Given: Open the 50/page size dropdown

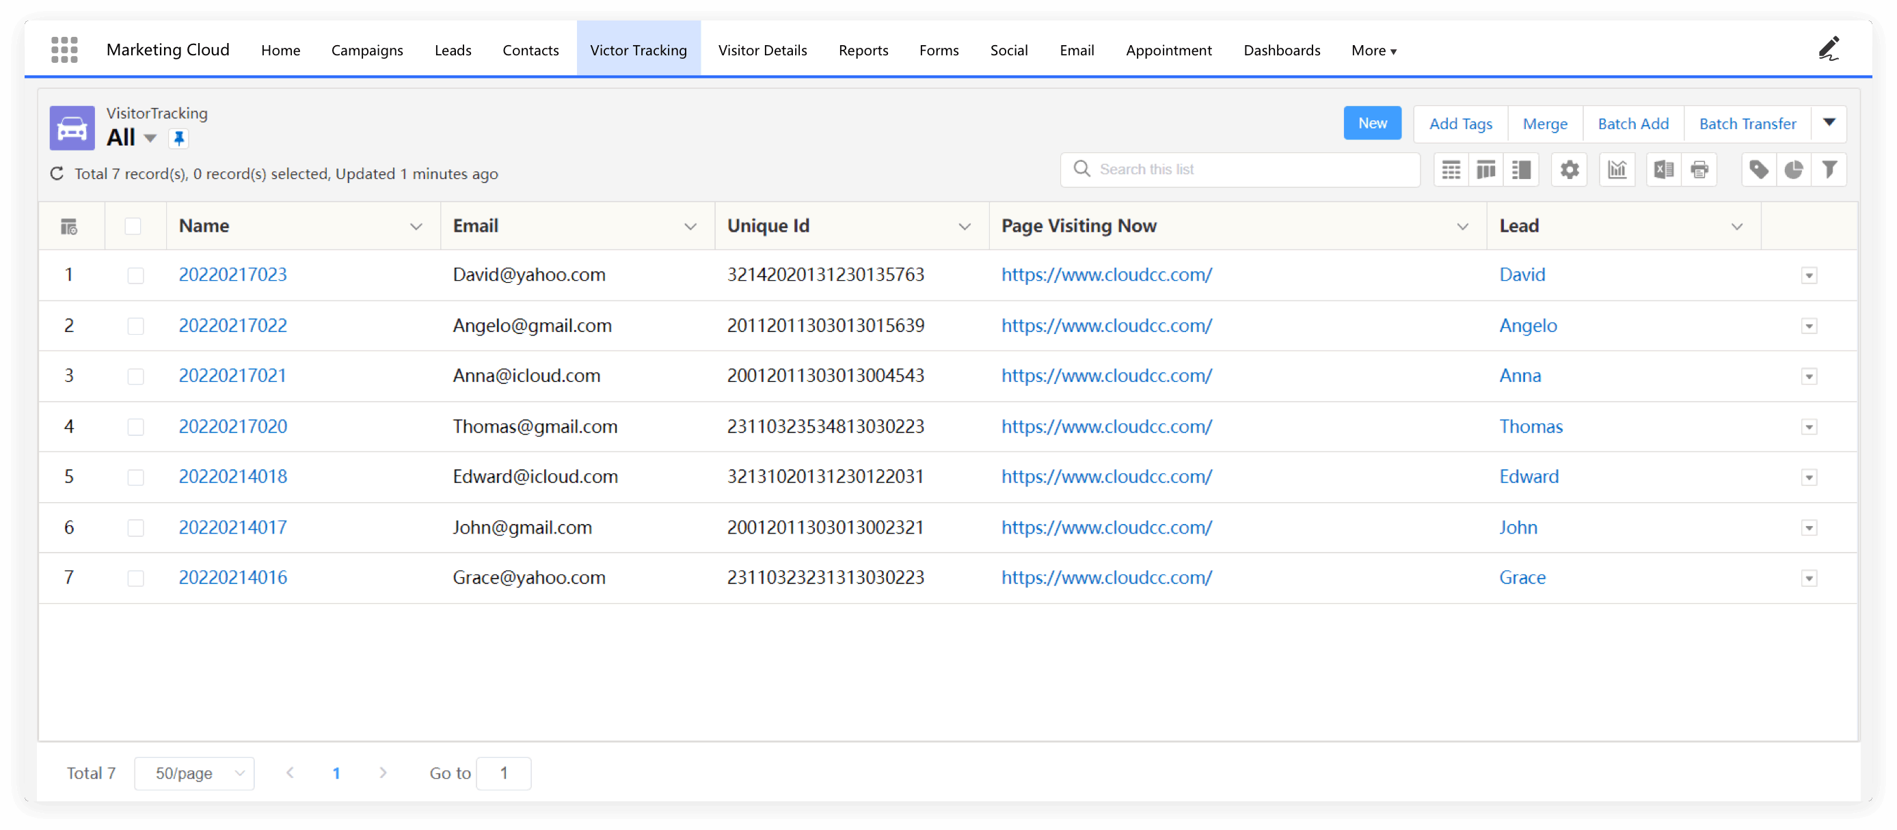Looking at the screenshot, I should [x=194, y=773].
